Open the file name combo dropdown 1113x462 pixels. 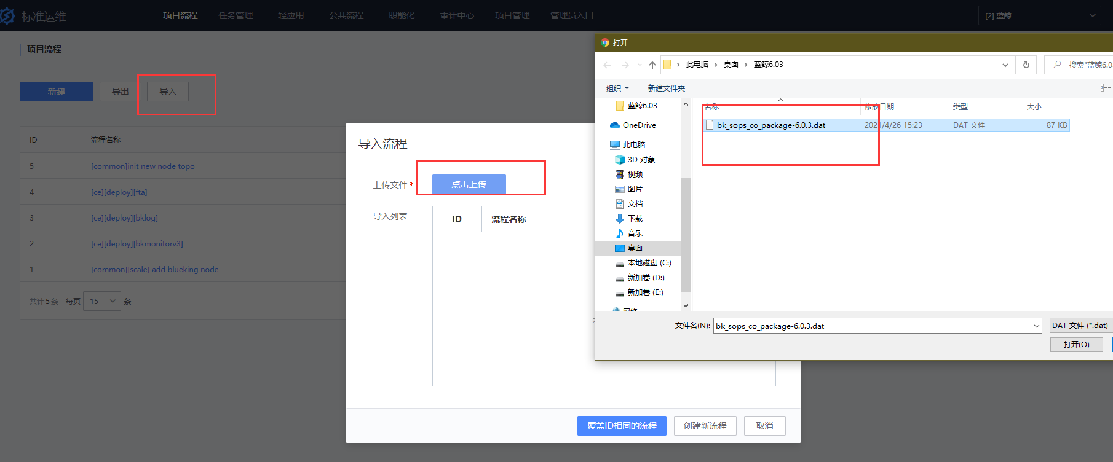[1037, 326]
